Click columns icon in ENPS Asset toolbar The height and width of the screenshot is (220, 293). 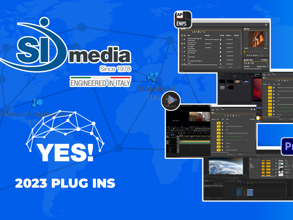[x=194, y=32]
